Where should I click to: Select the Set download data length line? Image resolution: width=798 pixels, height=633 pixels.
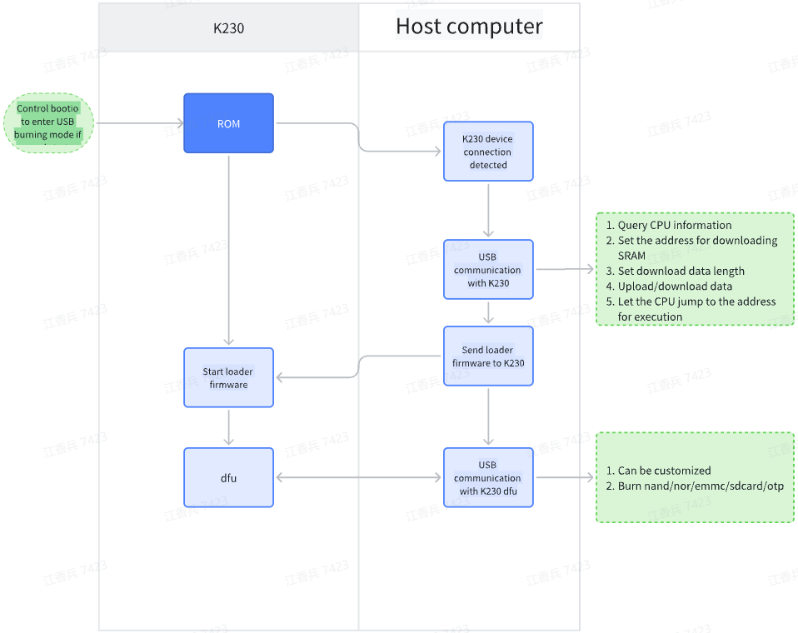pos(681,271)
